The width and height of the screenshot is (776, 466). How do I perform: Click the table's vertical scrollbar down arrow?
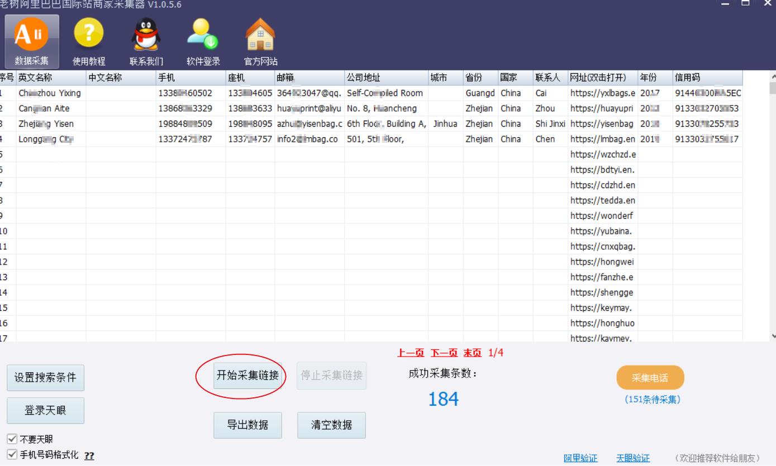(773, 336)
